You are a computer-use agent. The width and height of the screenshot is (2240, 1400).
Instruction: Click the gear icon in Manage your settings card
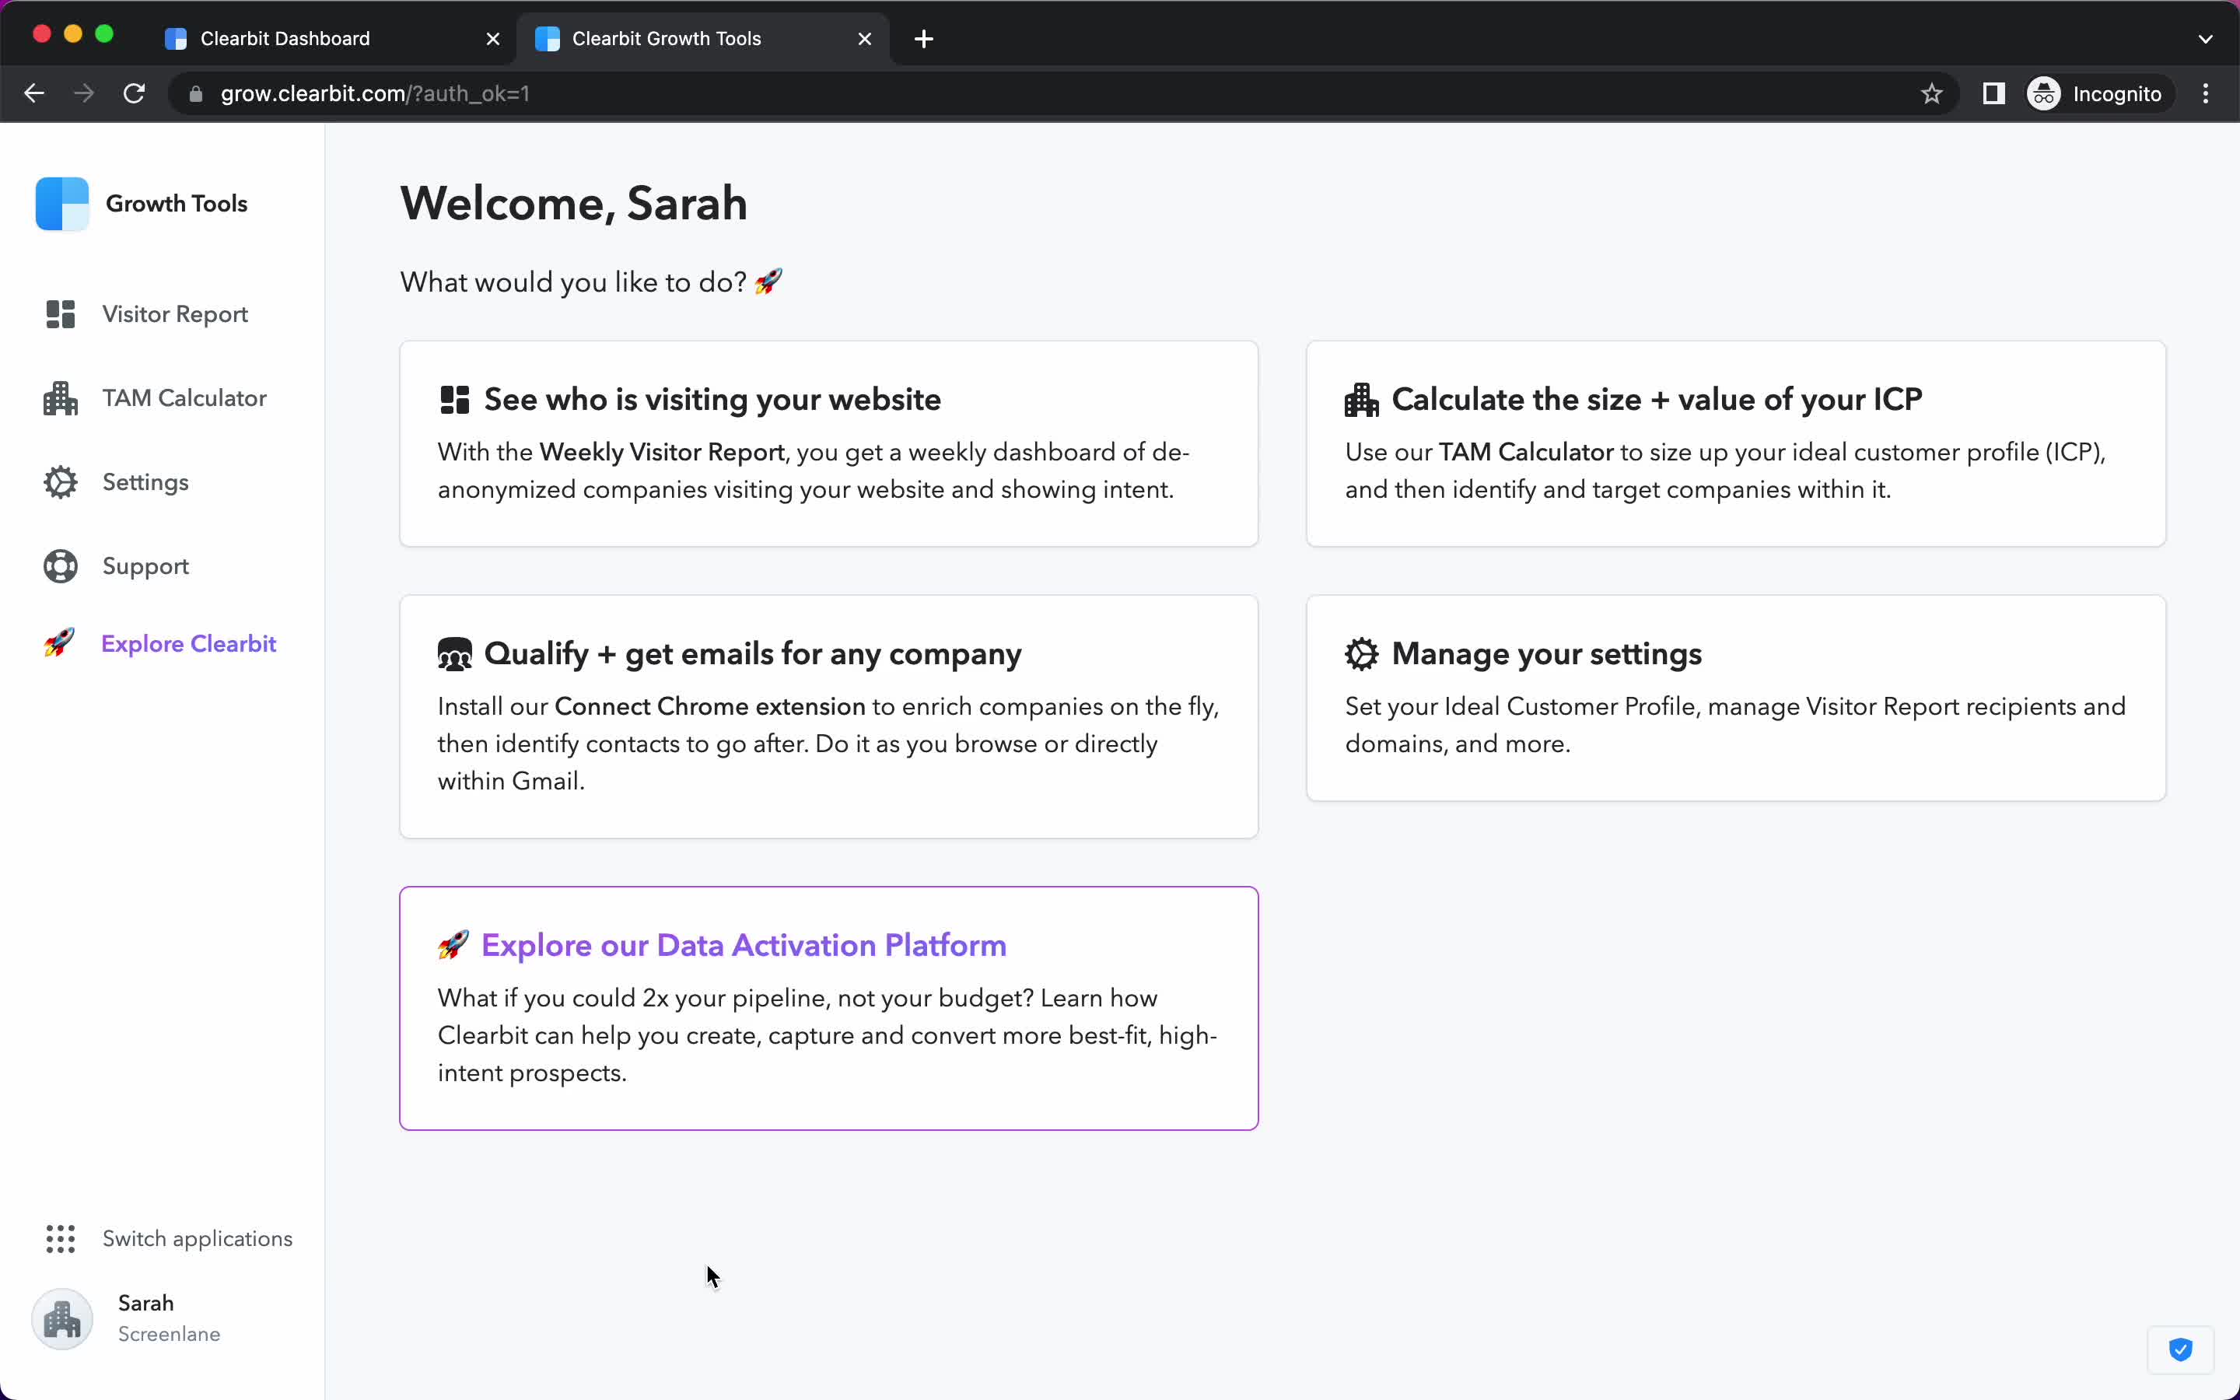(1362, 653)
